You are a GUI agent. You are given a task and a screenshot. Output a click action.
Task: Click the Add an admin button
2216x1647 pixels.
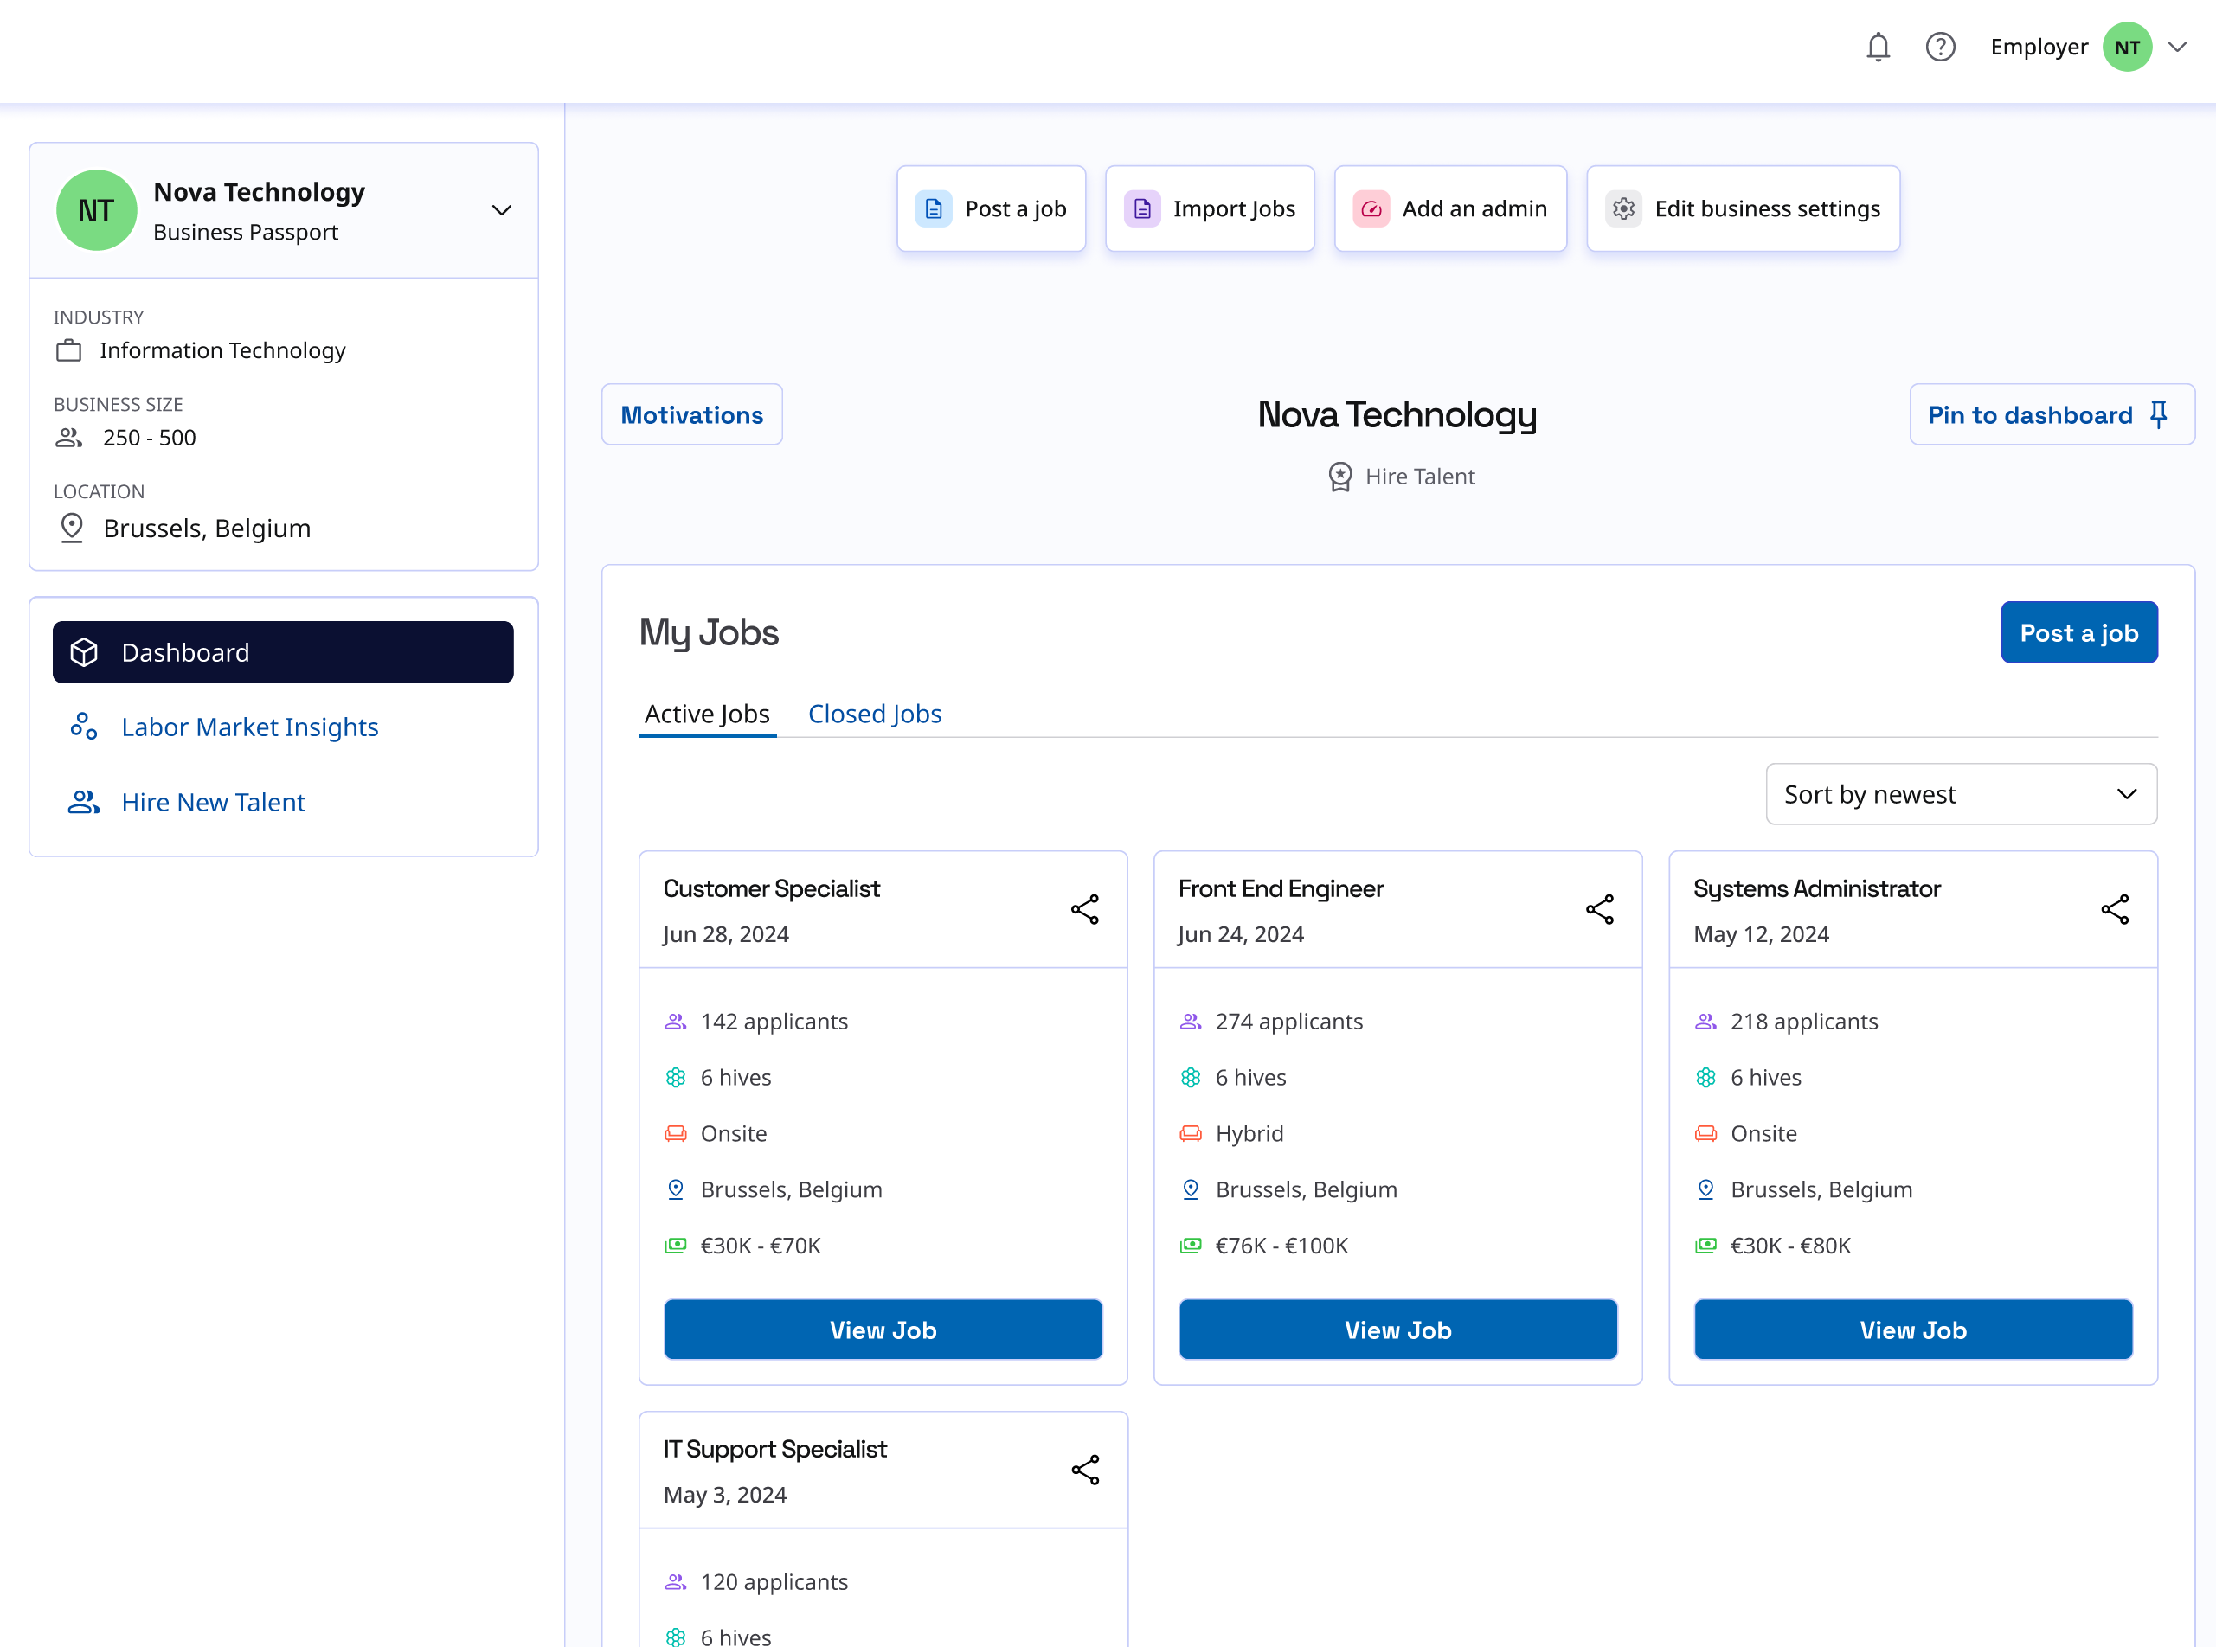(x=1450, y=209)
